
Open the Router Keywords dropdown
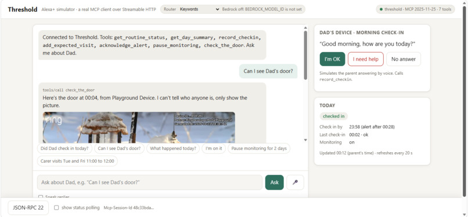click(199, 9)
